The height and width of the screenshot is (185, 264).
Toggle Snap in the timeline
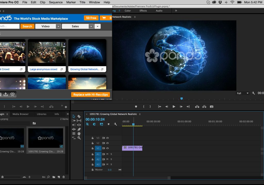[x=94, y=124]
